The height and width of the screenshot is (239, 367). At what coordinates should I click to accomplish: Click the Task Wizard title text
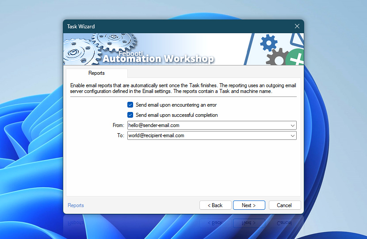[81, 27]
